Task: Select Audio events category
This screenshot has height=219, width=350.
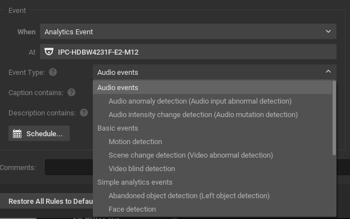Action: 212,87
